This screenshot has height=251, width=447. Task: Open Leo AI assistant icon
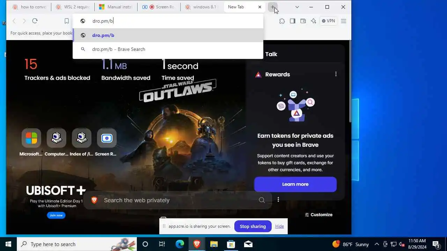[x=314, y=21]
